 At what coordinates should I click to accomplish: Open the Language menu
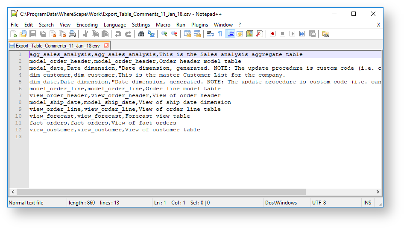pyautogui.click(x=115, y=25)
